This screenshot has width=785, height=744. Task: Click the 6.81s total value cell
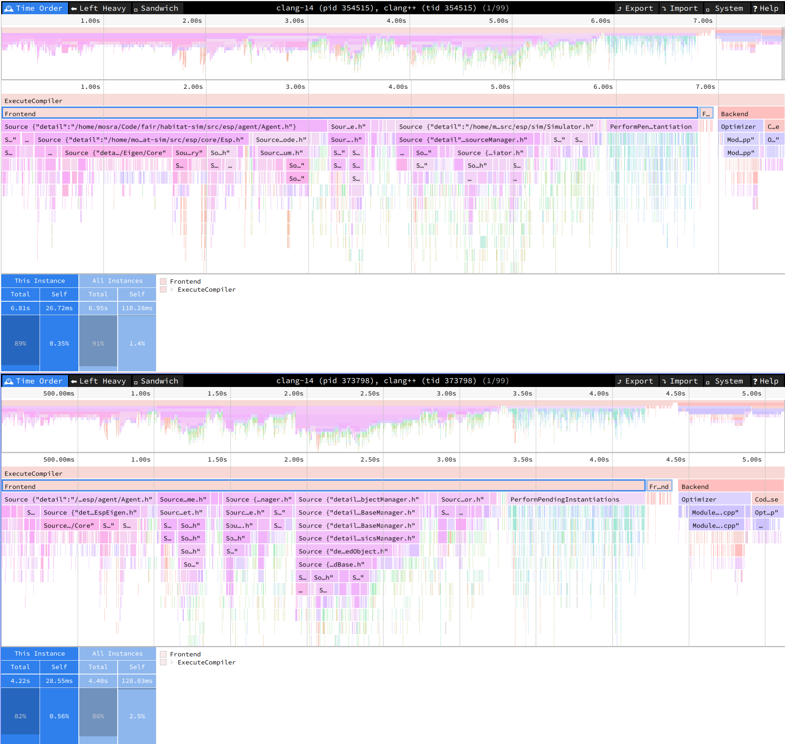click(20, 308)
